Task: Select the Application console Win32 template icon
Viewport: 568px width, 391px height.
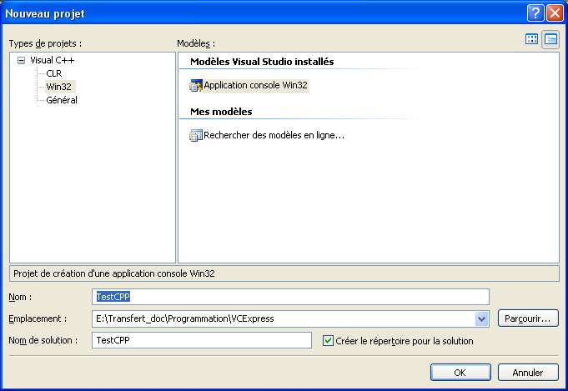Action: [x=196, y=85]
